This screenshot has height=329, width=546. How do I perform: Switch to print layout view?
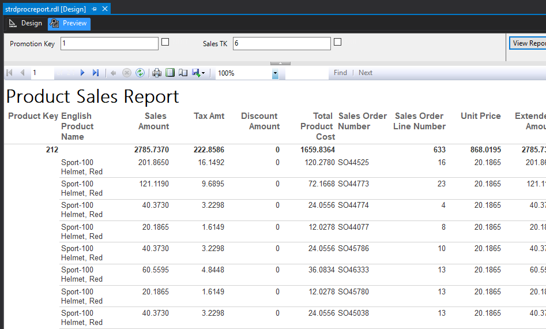point(170,73)
